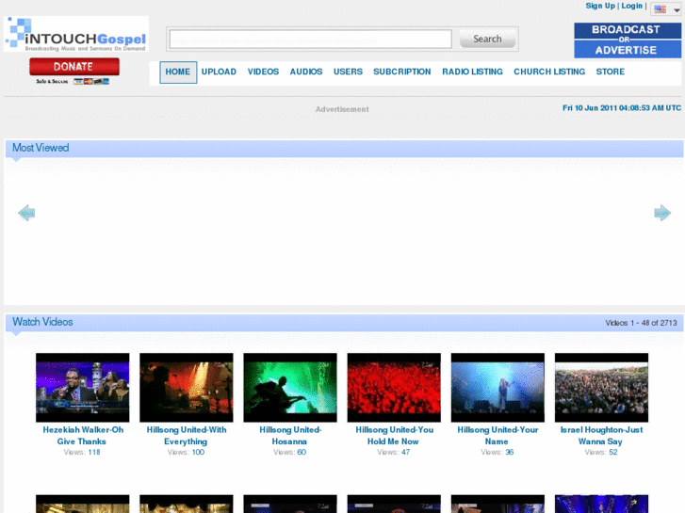Click the previous arrow in Most Viewed

[x=26, y=213]
